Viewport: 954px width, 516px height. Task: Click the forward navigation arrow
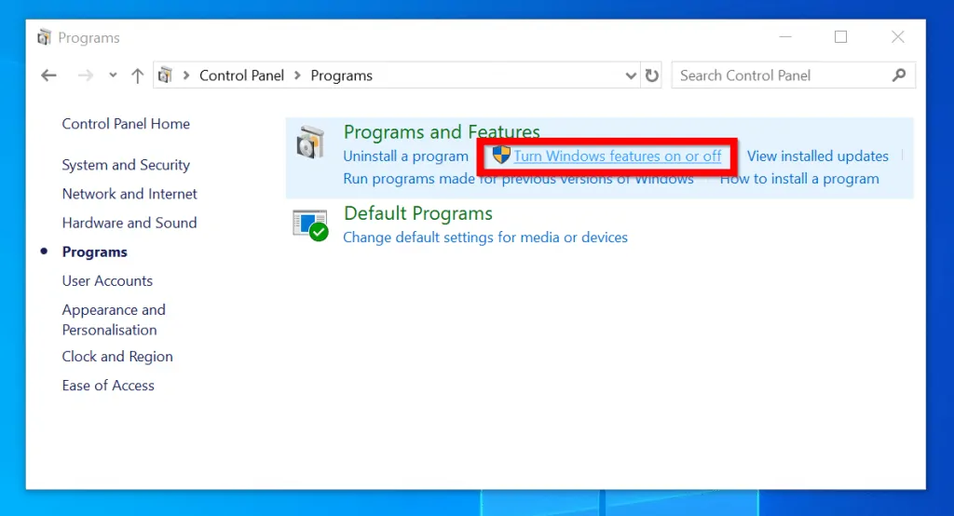pos(85,76)
